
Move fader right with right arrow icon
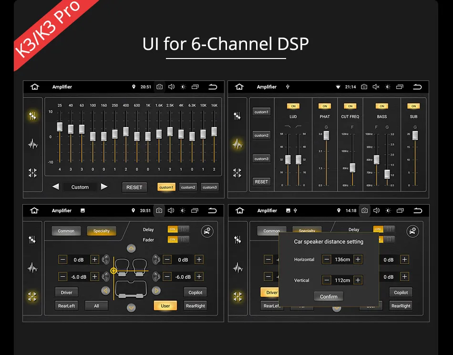point(156,291)
